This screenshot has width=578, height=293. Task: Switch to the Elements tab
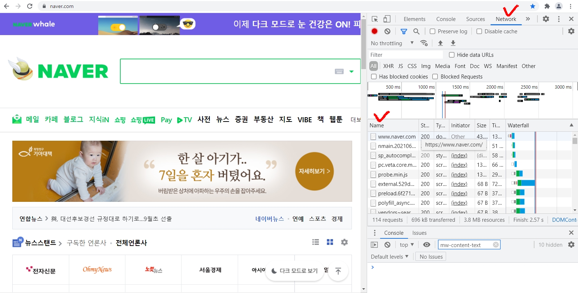click(415, 19)
